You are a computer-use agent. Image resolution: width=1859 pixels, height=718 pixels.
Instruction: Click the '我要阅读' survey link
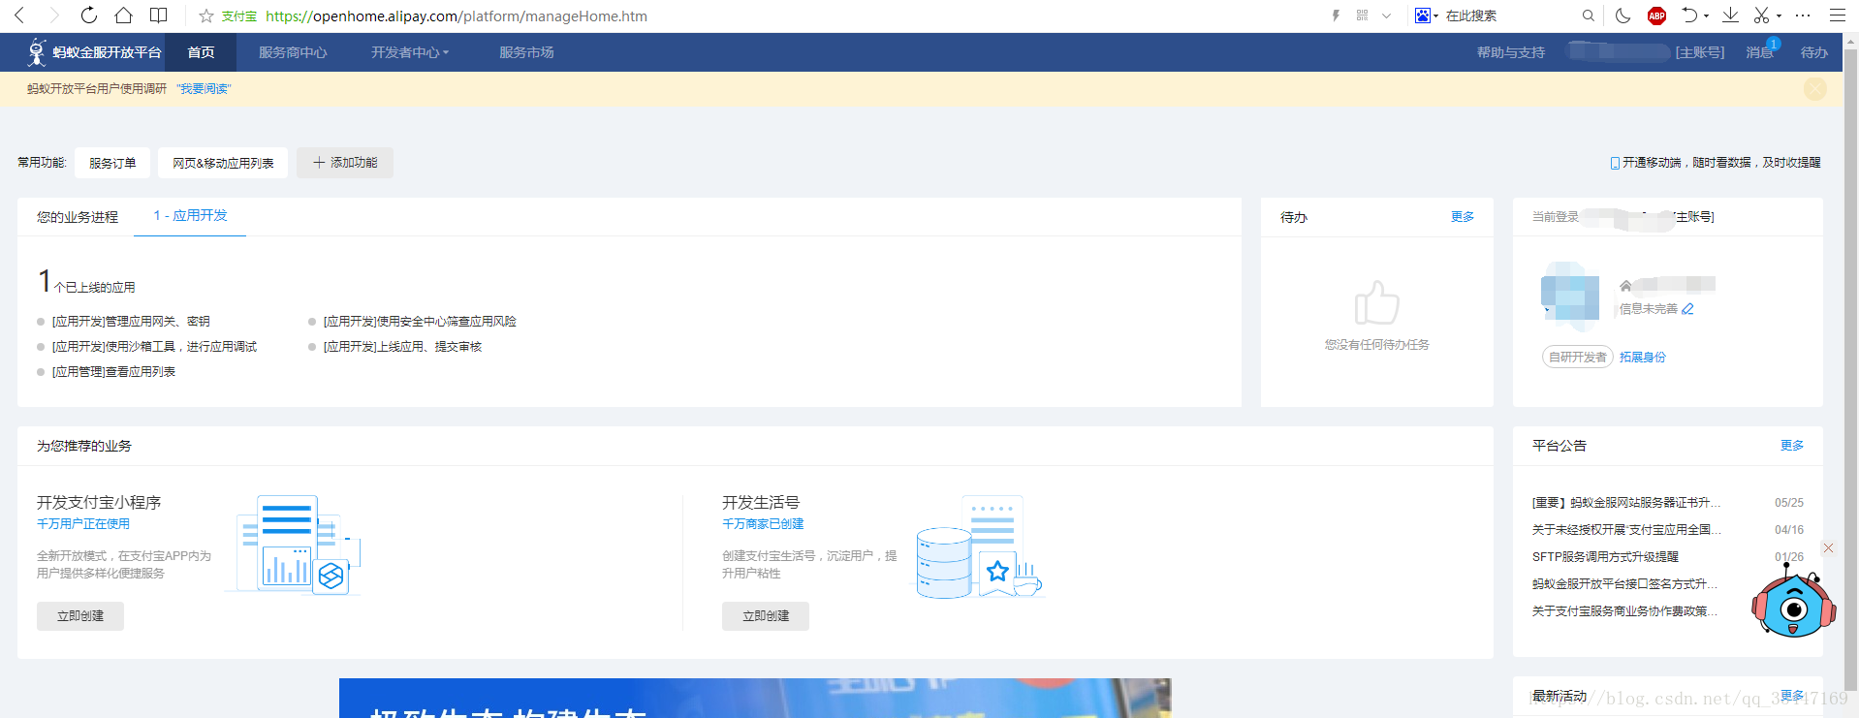click(x=204, y=88)
